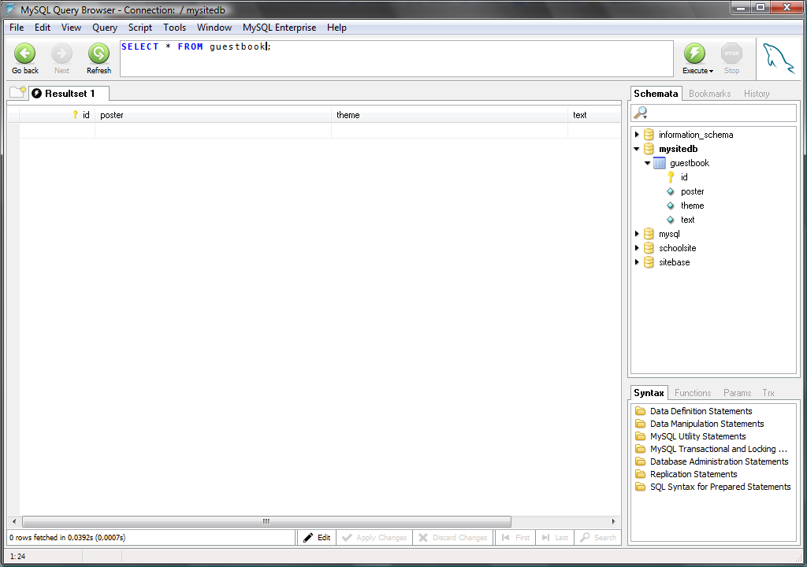Collapse the mysitedb schema tree
807x567 pixels.
click(638, 149)
